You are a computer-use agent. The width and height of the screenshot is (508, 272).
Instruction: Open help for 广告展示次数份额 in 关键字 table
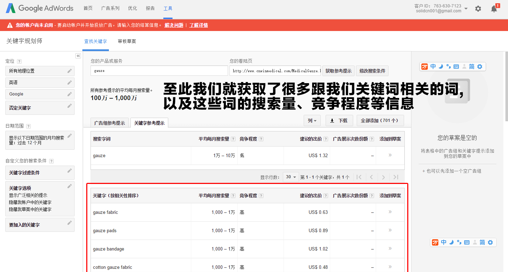pyautogui.click(x=372, y=196)
